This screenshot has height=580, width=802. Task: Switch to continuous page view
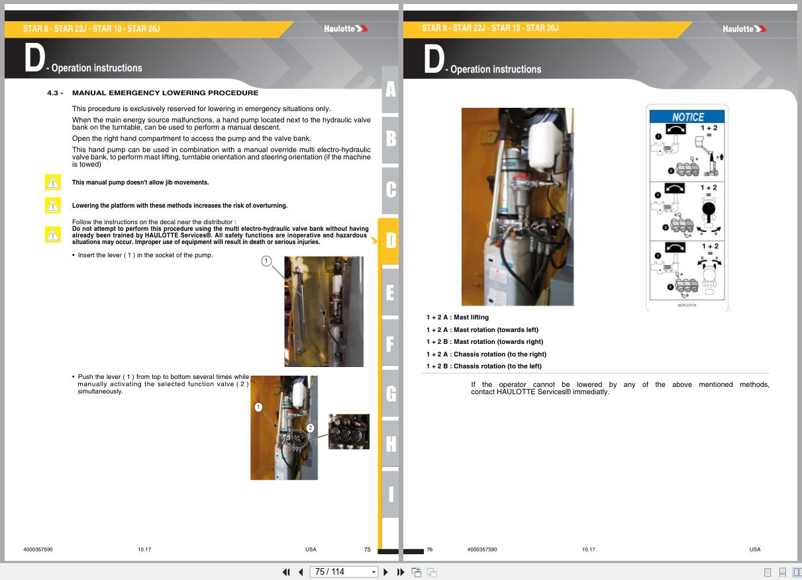tap(783, 572)
